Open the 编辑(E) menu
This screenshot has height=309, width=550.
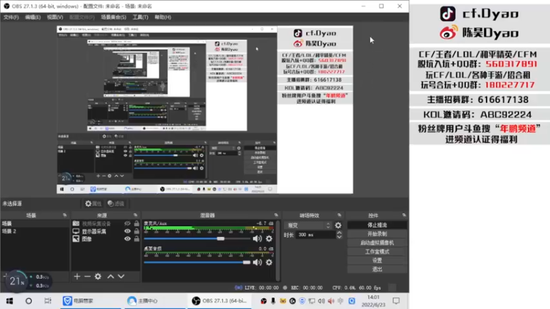click(32, 17)
